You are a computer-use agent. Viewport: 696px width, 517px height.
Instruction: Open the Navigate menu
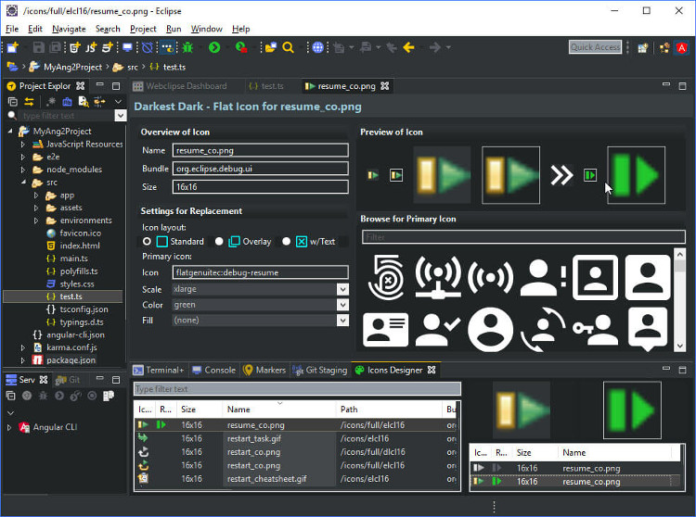(69, 29)
